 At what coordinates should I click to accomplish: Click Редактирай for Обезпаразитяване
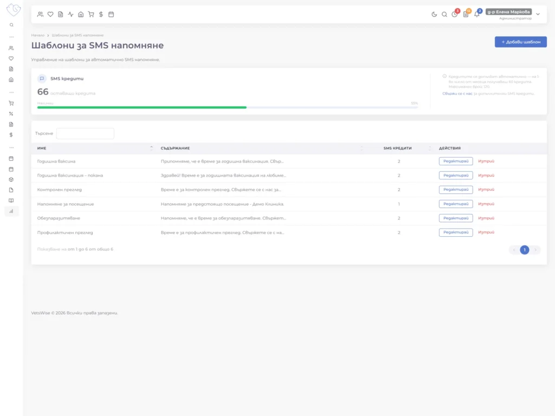(456, 218)
